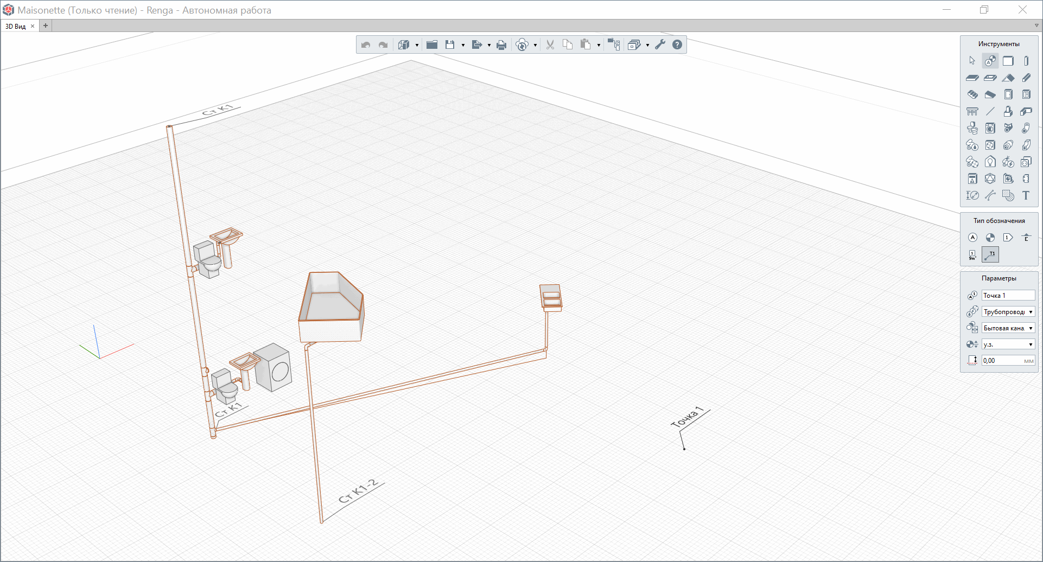Select the Ramp tool
The image size is (1043, 562).
tap(990, 94)
